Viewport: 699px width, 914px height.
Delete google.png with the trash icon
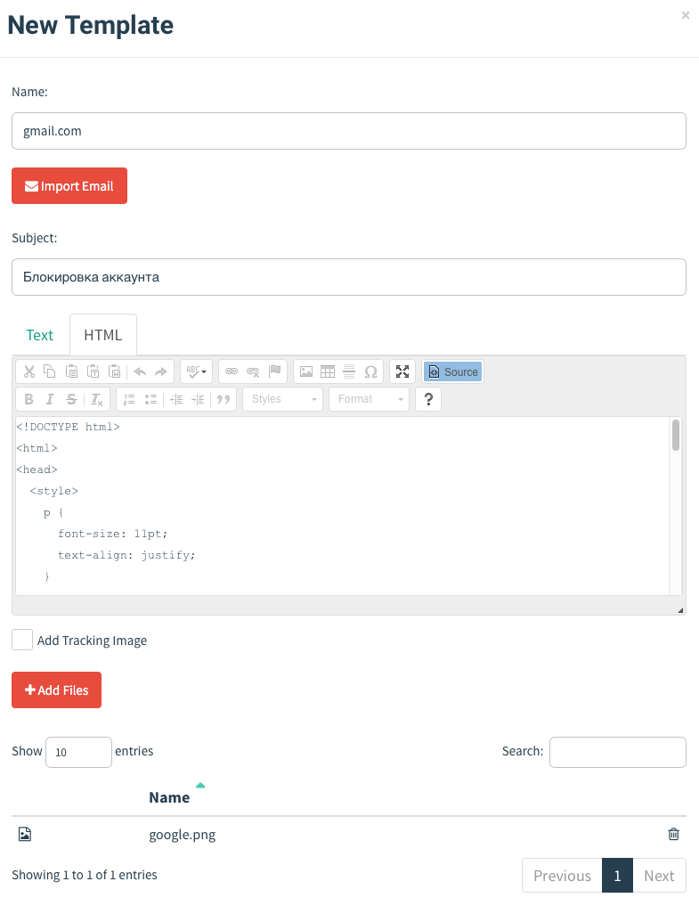tap(673, 834)
